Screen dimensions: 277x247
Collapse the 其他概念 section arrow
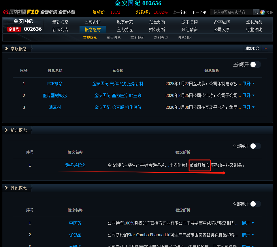(6, 188)
